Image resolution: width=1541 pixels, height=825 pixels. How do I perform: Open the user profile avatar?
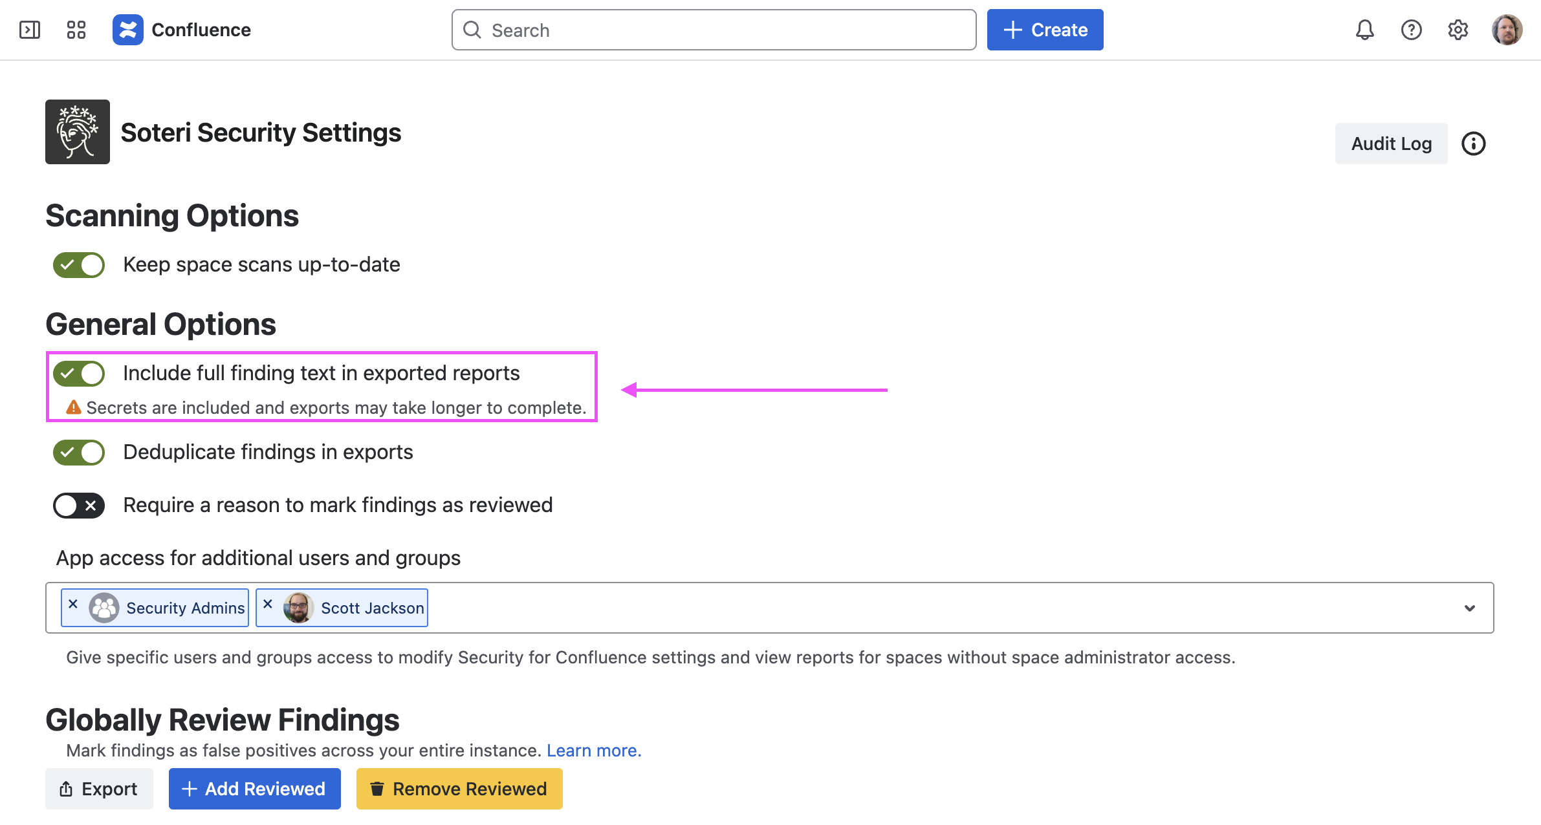tap(1507, 30)
